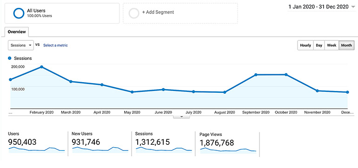Click the Page Views sparkline chart
The width and height of the screenshot is (358, 168).
click(228, 150)
